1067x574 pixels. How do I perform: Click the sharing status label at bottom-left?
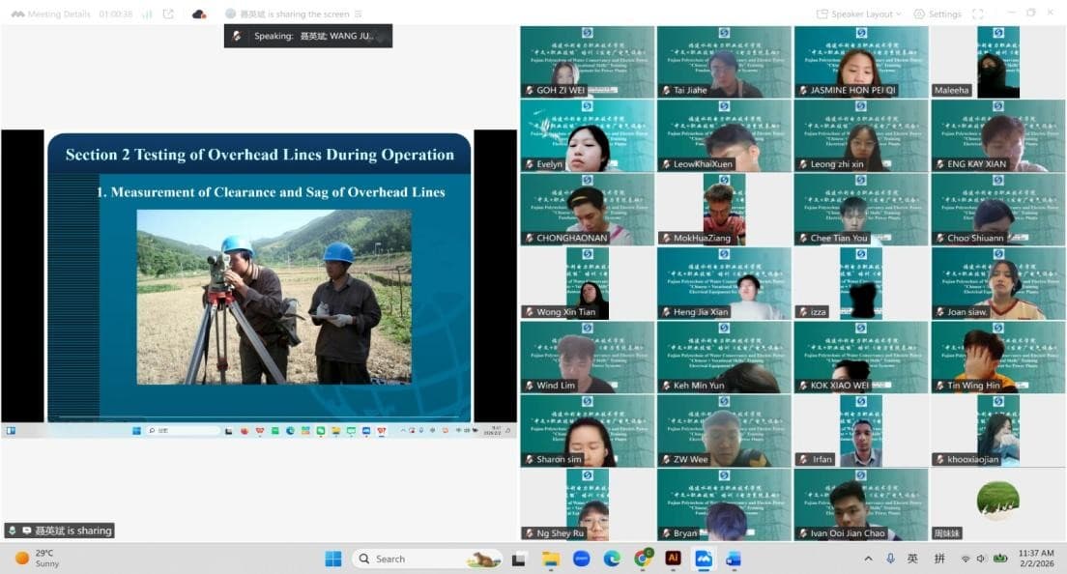[x=60, y=531]
